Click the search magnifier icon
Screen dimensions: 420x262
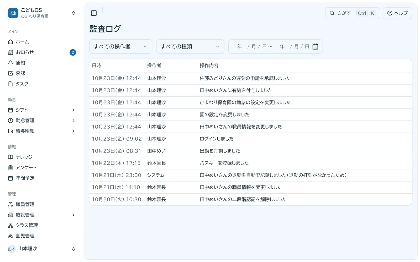332,13
